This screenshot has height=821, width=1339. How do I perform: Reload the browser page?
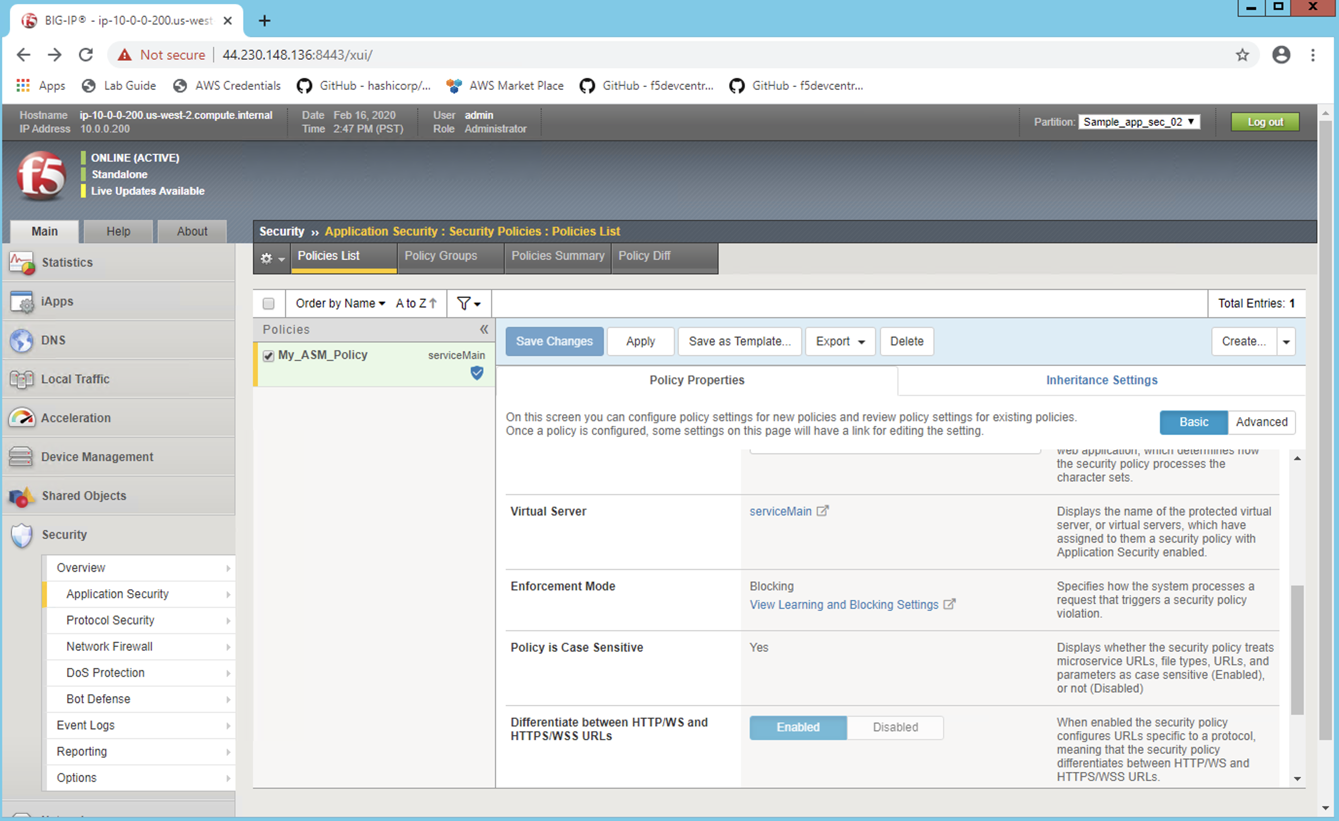[86, 55]
